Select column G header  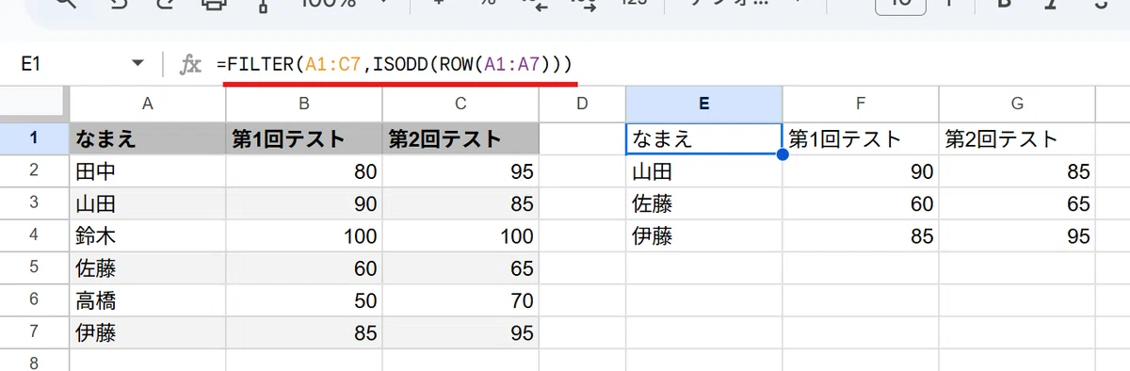point(1016,104)
